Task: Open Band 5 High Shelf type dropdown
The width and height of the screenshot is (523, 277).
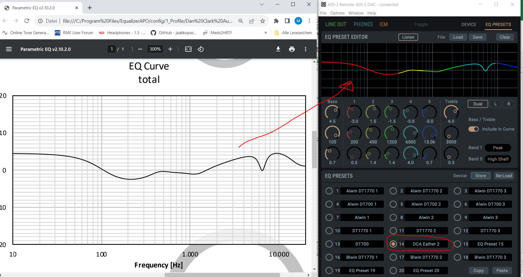Action: coord(498,159)
